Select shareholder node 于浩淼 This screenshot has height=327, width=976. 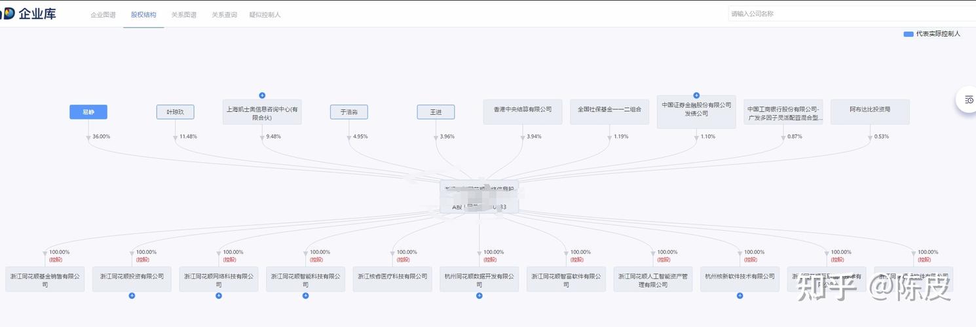tap(349, 112)
